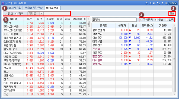
Task: Click the linked-windows icon in the title bar
Action: click(158, 3)
